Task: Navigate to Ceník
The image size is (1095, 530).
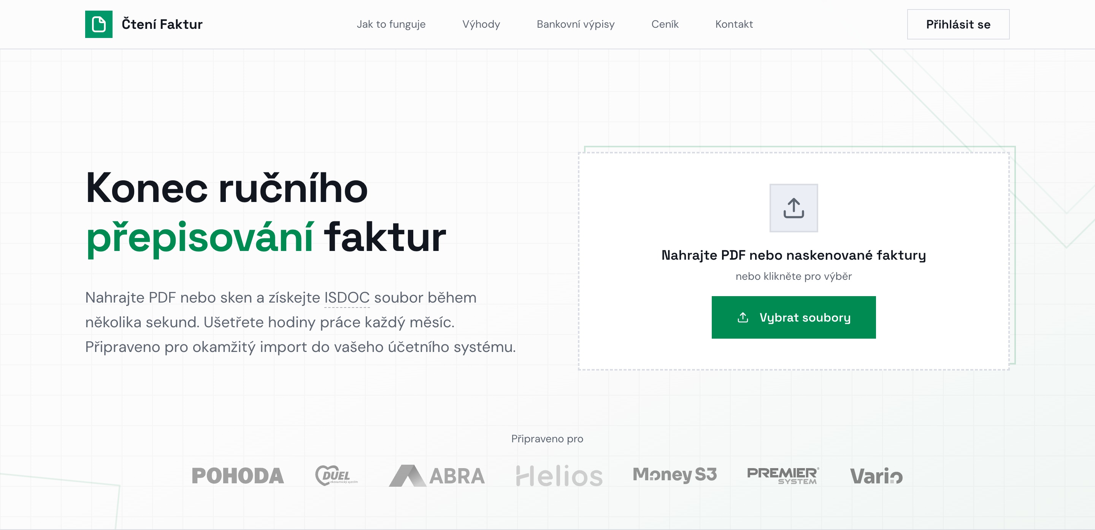Action: click(x=665, y=24)
